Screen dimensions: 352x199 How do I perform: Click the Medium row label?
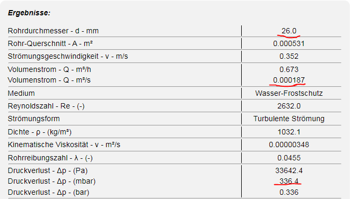point(21,93)
